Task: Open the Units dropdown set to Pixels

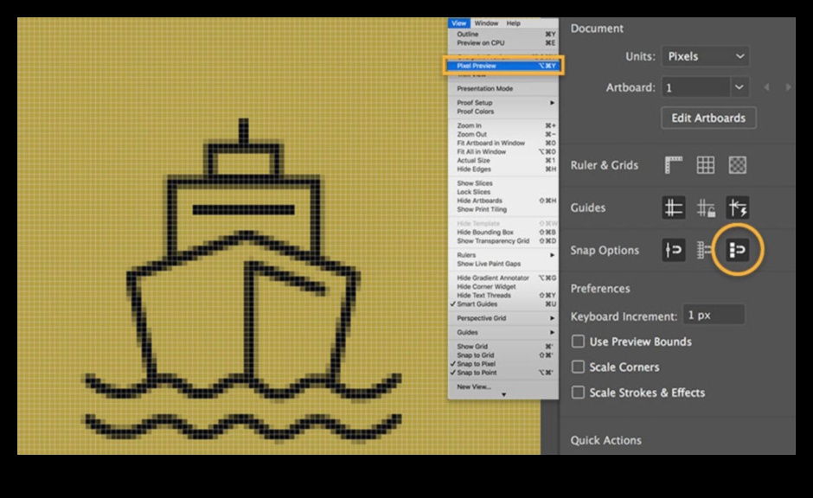Action: coord(706,56)
